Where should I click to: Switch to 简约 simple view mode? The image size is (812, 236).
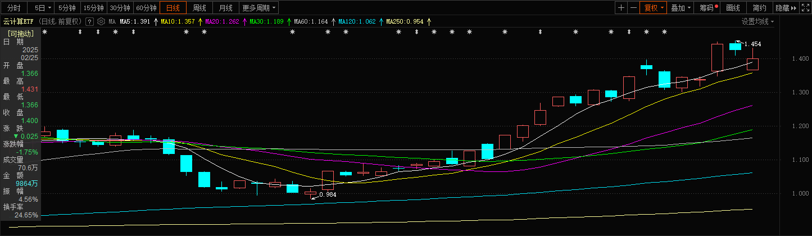759,8
